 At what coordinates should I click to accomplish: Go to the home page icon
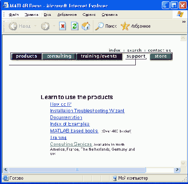click(86, 26)
